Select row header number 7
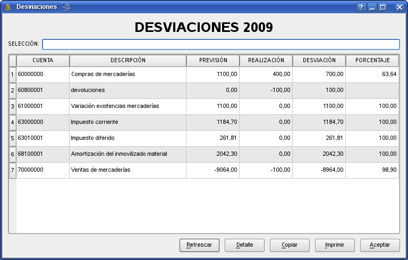This screenshot has height=260, width=408. click(13, 170)
